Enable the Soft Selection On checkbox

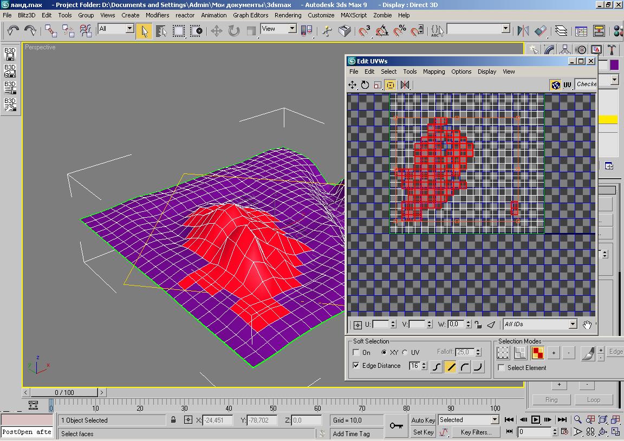point(356,353)
